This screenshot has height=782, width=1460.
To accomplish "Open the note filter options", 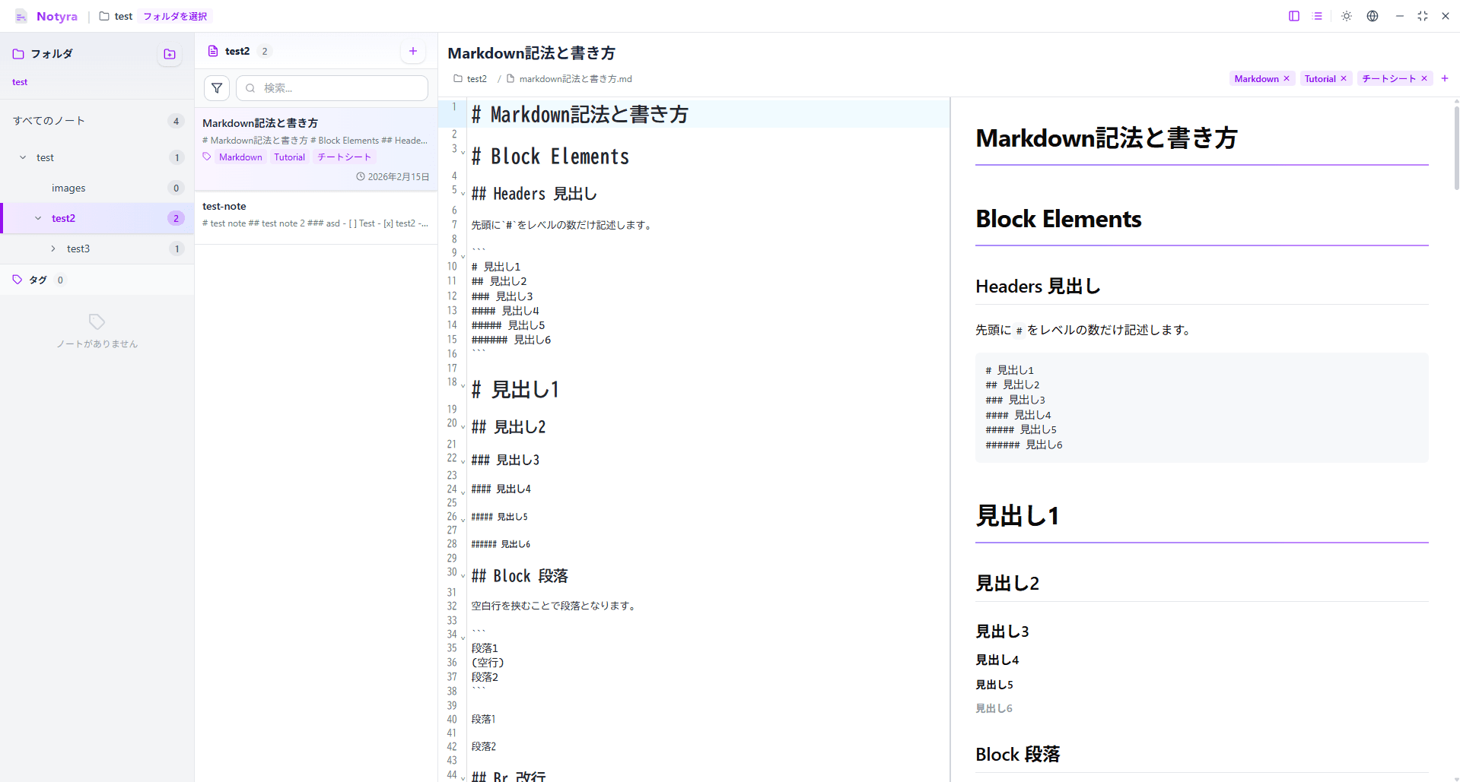I will (216, 87).
